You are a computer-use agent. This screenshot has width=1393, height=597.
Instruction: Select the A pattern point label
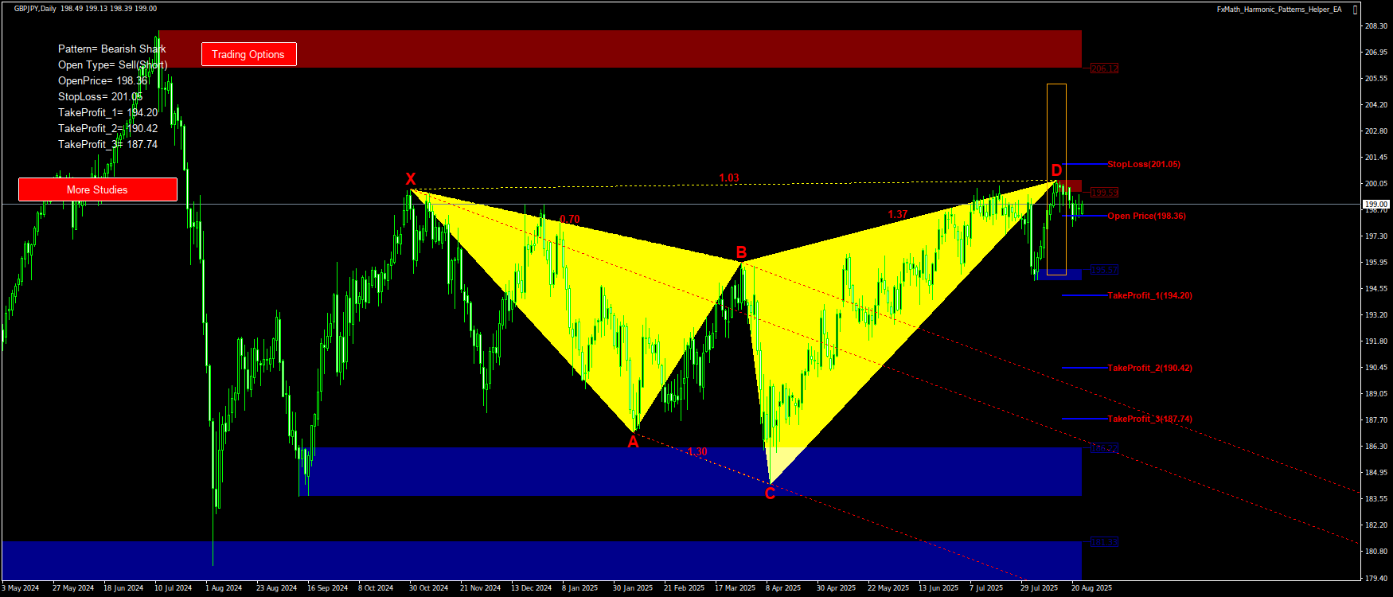[633, 443]
